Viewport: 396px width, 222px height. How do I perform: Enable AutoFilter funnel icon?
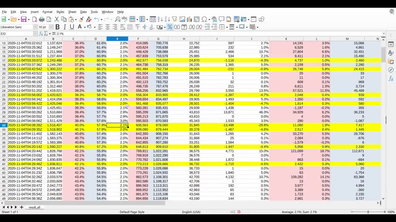(174, 19)
